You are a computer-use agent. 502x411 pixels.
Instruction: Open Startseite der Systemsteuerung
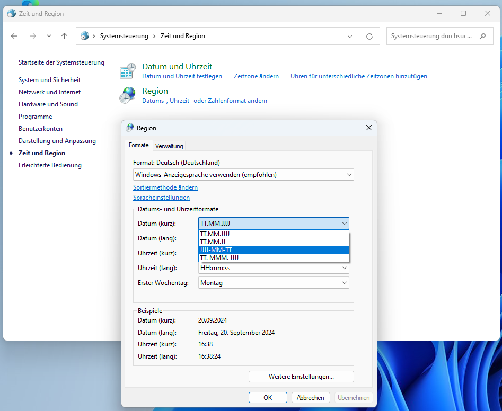click(x=61, y=62)
